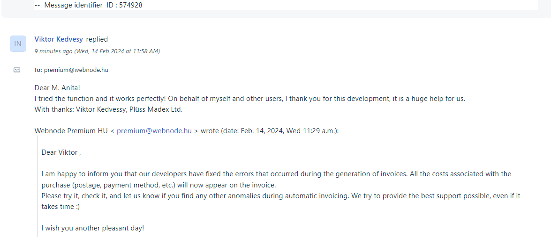This screenshot has width=551, height=237.
Task: Click the quoted "Dear Viktor" greeting
Action: tap(61, 152)
